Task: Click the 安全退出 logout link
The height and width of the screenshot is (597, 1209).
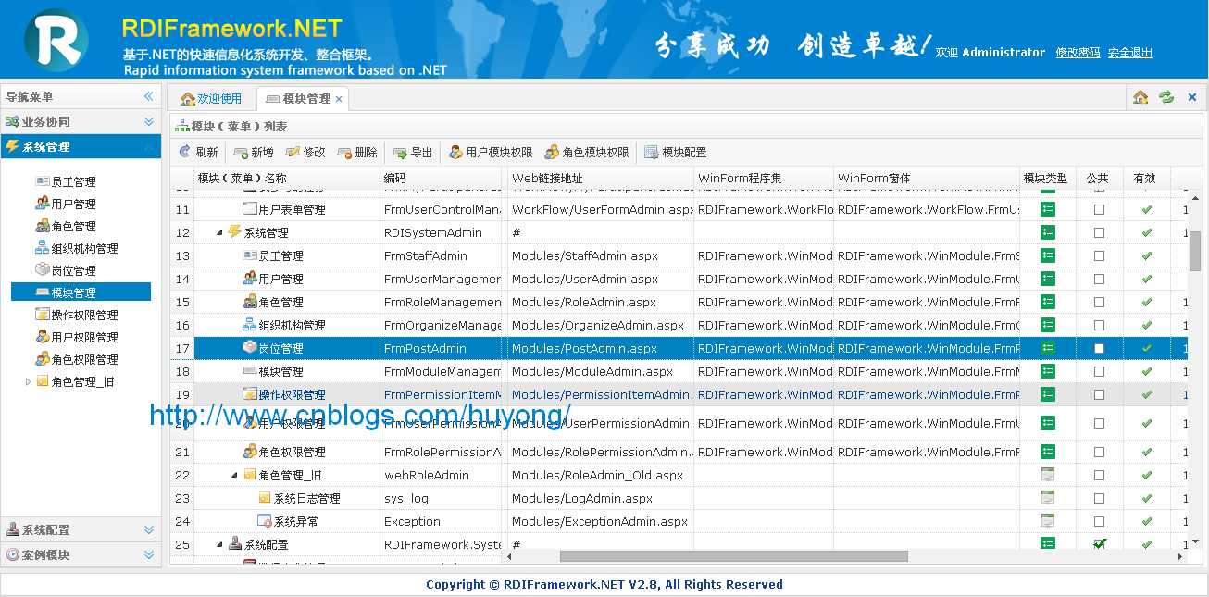Action: click(x=1130, y=53)
